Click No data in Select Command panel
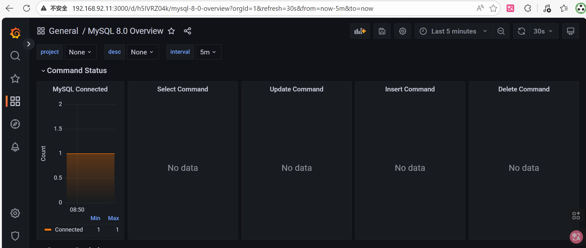This screenshot has width=586, height=248. click(183, 168)
